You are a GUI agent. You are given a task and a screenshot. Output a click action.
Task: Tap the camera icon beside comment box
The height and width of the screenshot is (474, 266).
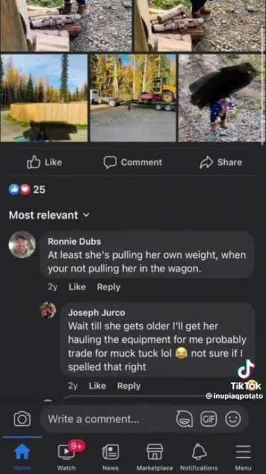pyautogui.click(x=22, y=419)
